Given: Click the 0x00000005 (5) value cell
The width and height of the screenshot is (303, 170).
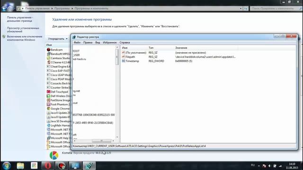Looking at the screenshot, I should point(184,61).
